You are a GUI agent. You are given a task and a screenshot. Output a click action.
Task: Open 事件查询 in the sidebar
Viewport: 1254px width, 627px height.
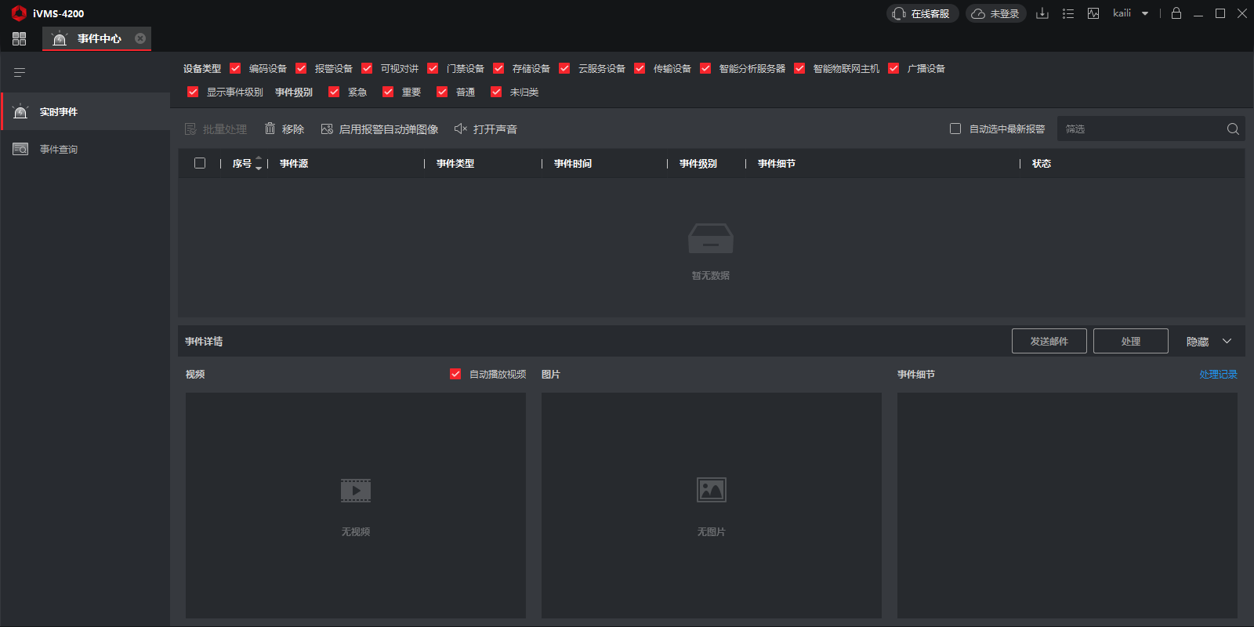[59, 150]
